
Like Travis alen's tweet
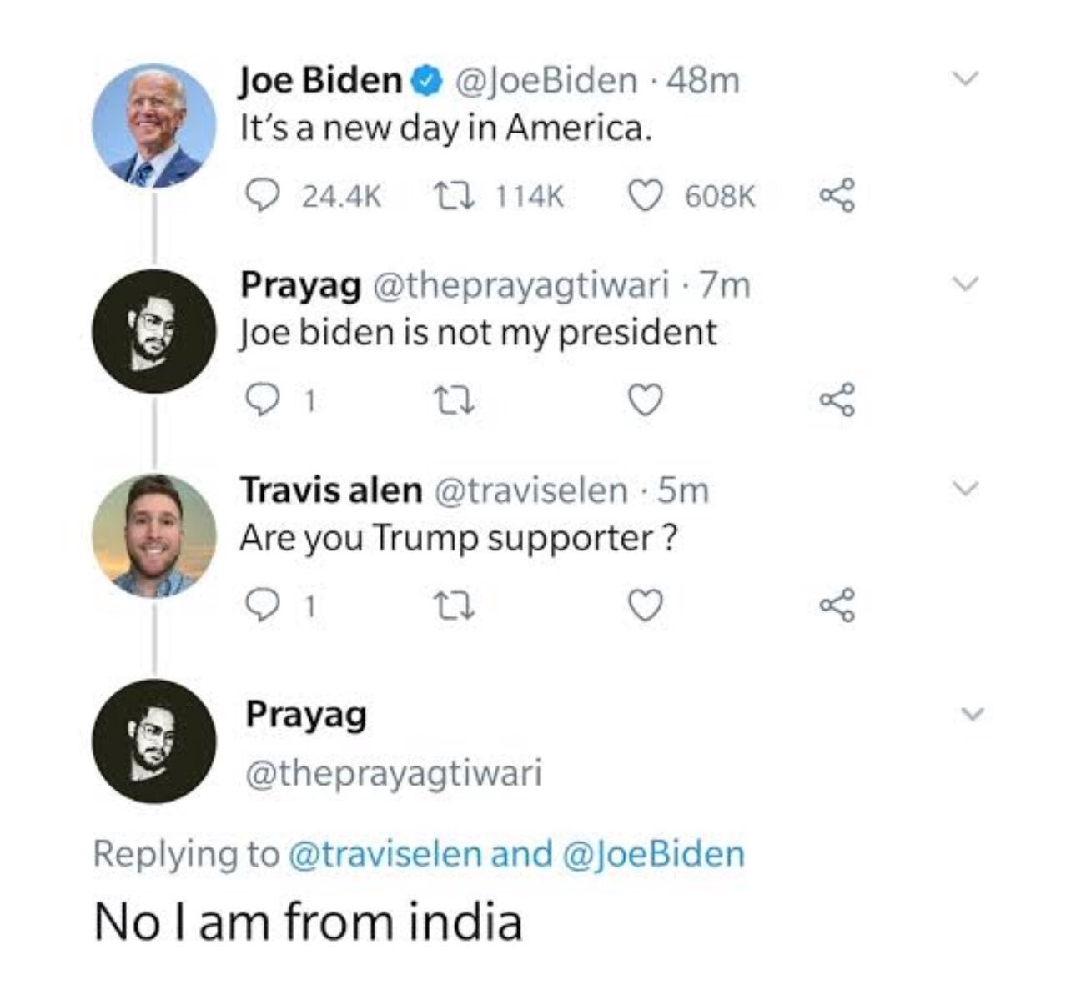click(645, 606)
